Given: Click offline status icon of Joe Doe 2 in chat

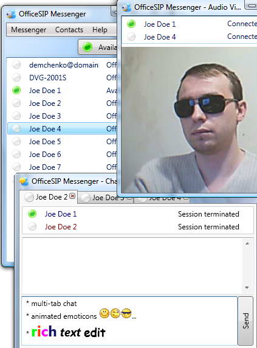Looking at the screenshot, I should coord(32,226).
